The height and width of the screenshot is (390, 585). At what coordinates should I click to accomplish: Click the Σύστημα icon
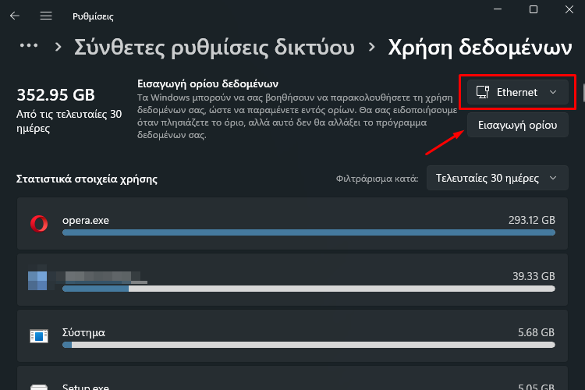click(x=39, y=336)
